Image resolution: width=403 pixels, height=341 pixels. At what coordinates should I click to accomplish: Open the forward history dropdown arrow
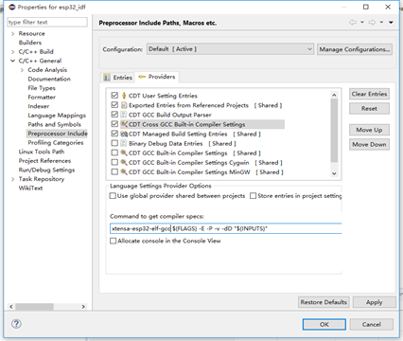click(x=381, y=22)
